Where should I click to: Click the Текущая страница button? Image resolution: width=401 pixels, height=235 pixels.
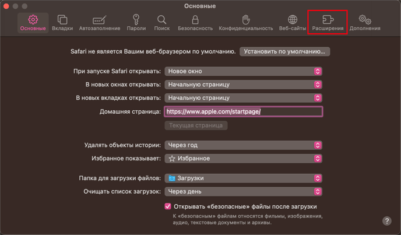pyautogui.click(x=196, y=125)
